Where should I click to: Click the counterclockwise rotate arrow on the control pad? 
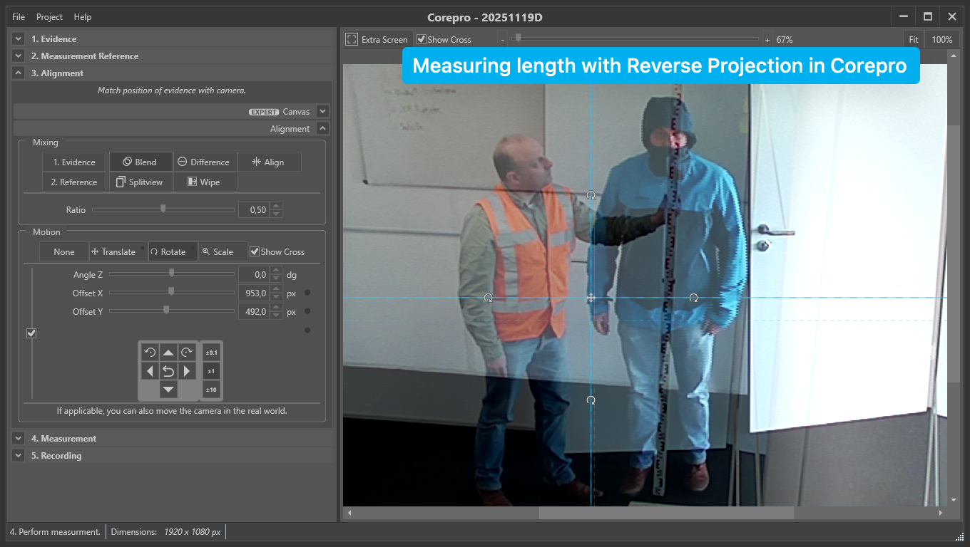[149, 351]
